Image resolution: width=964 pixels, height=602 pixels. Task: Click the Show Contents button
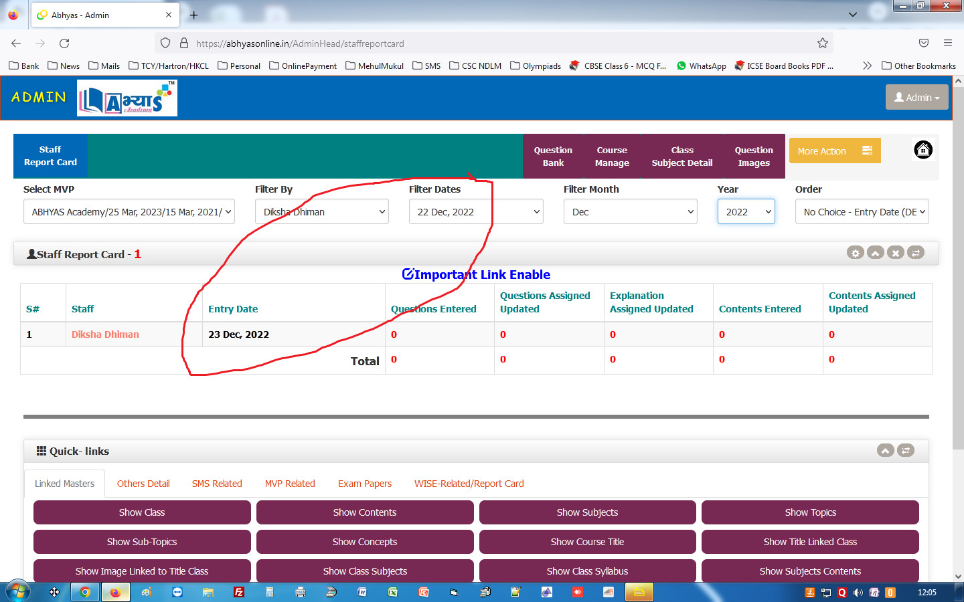coord(365,512)
